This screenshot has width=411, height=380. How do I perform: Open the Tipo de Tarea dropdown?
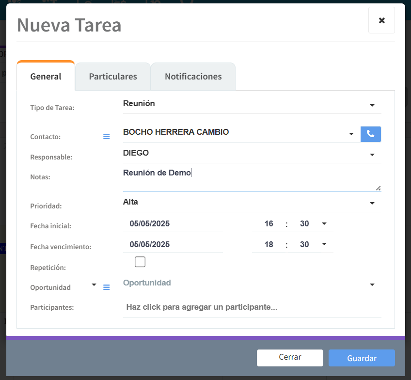coord(372,105)
